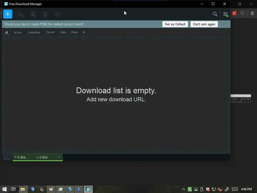Open the clock showing 4:46 PM
Screen dimensions: 257x193
(x=246, y=189)
